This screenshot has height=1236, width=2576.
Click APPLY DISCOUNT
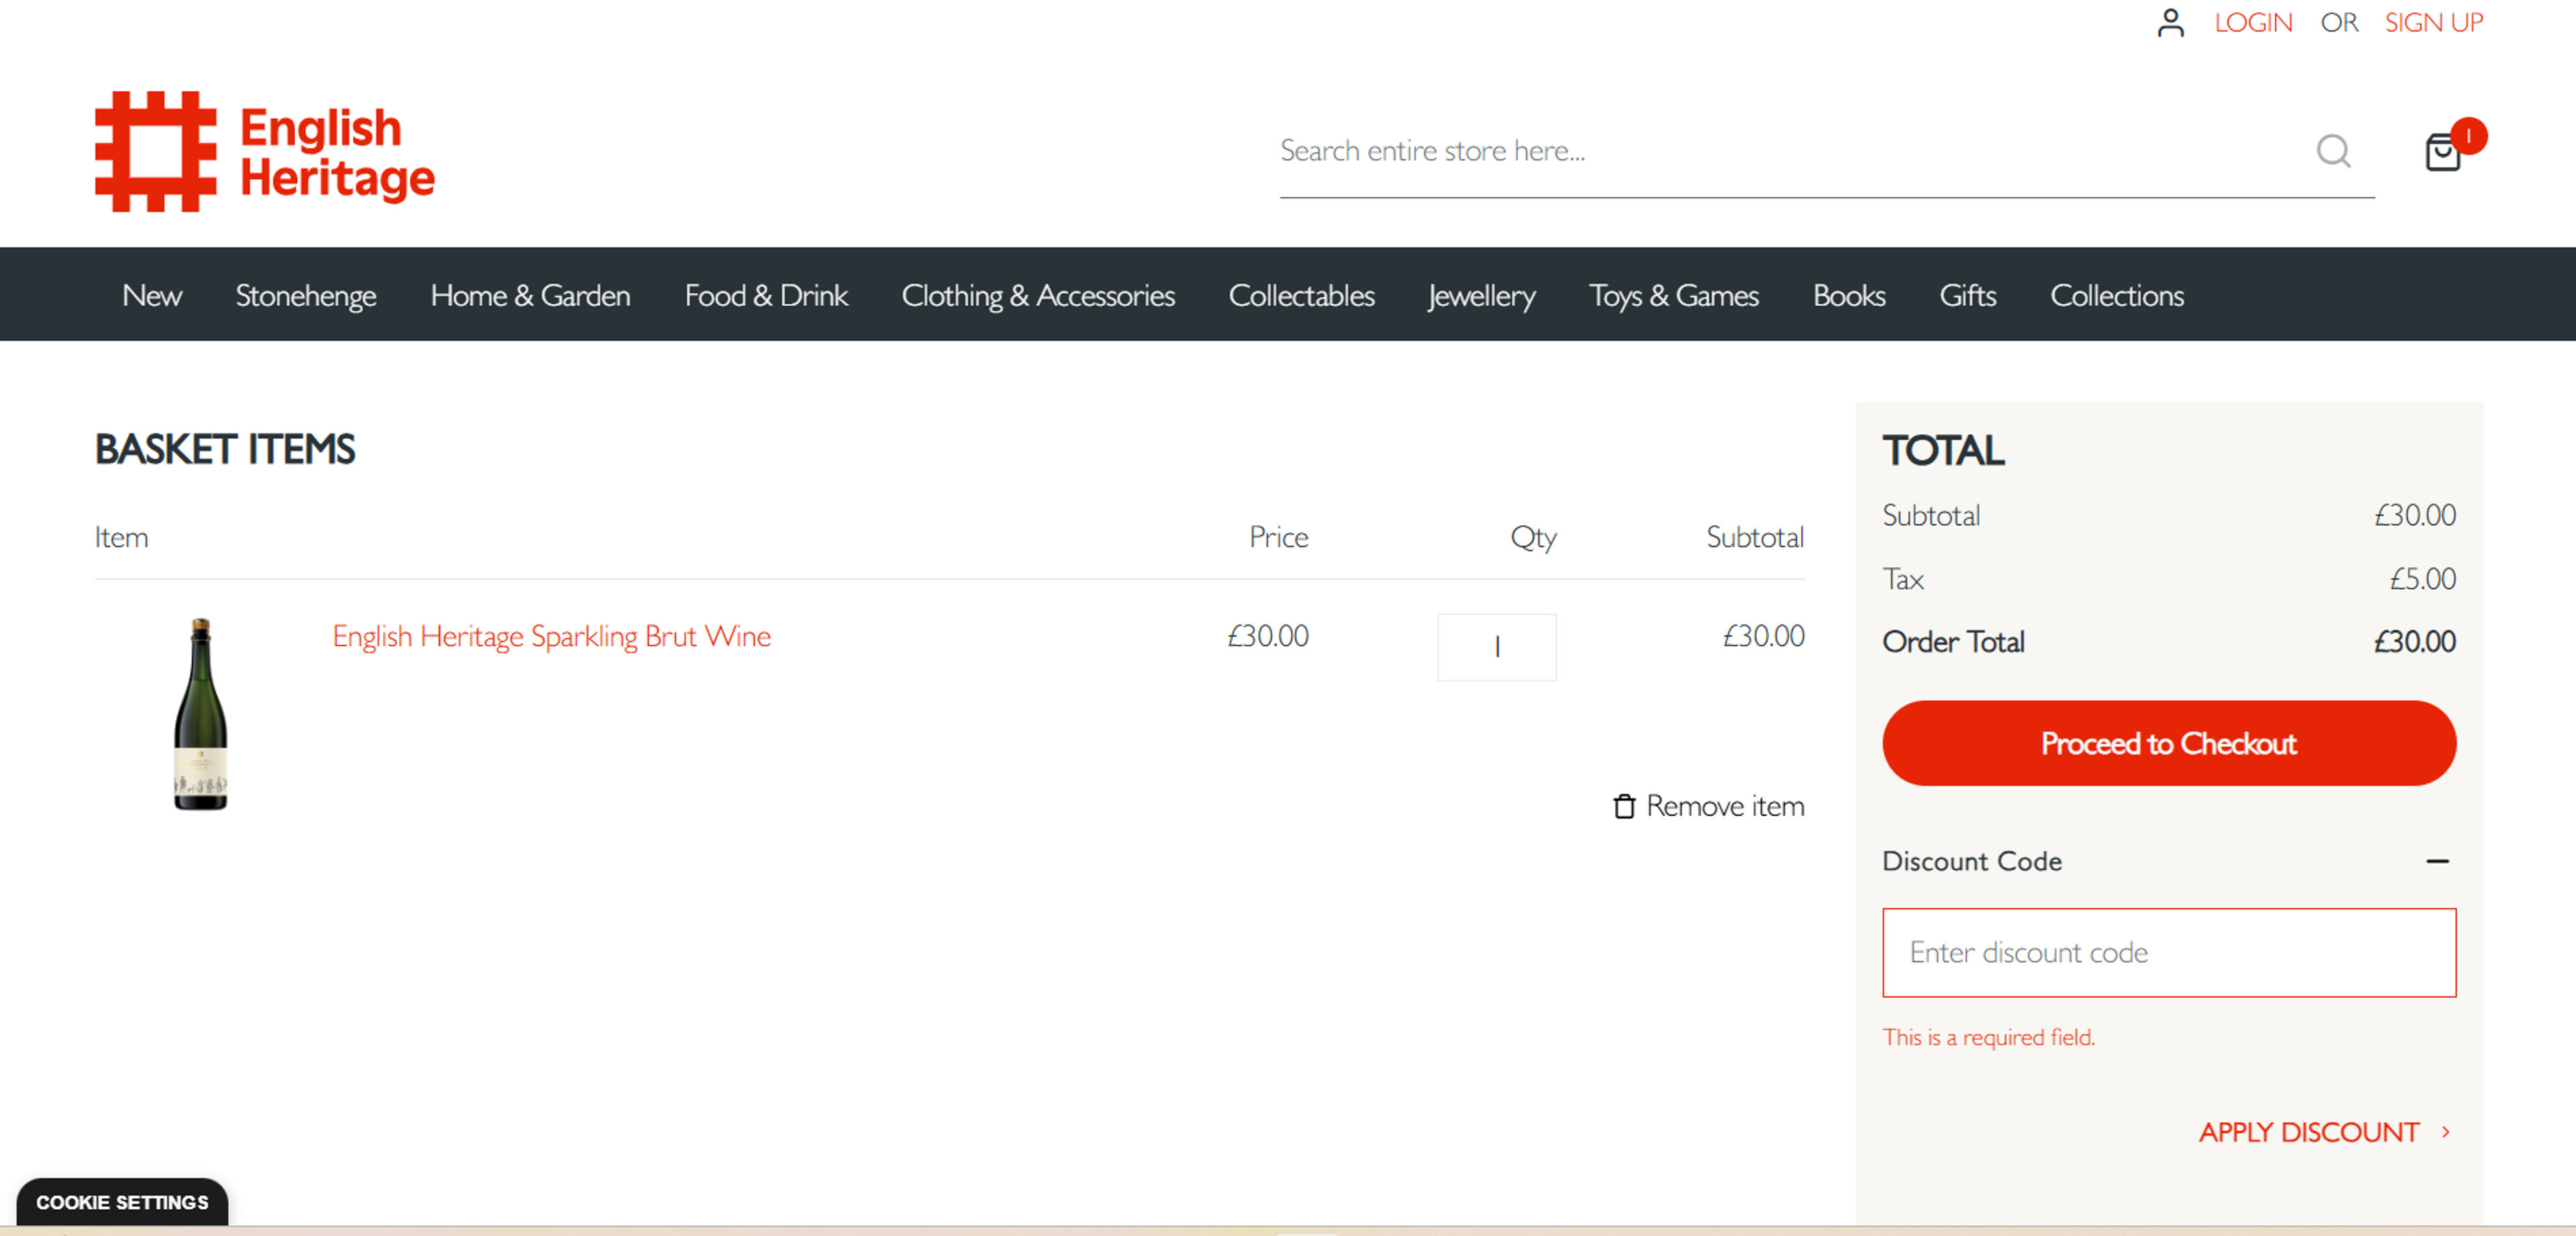(x=2308, y=1132)
